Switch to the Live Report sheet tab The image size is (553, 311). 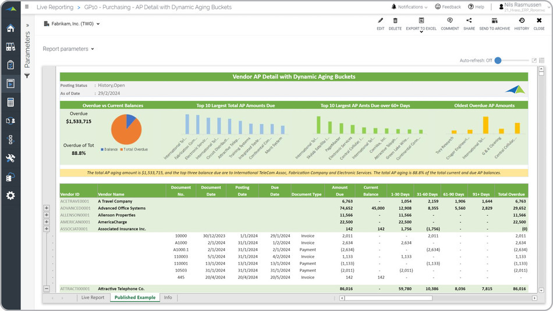tap(93, 298)
